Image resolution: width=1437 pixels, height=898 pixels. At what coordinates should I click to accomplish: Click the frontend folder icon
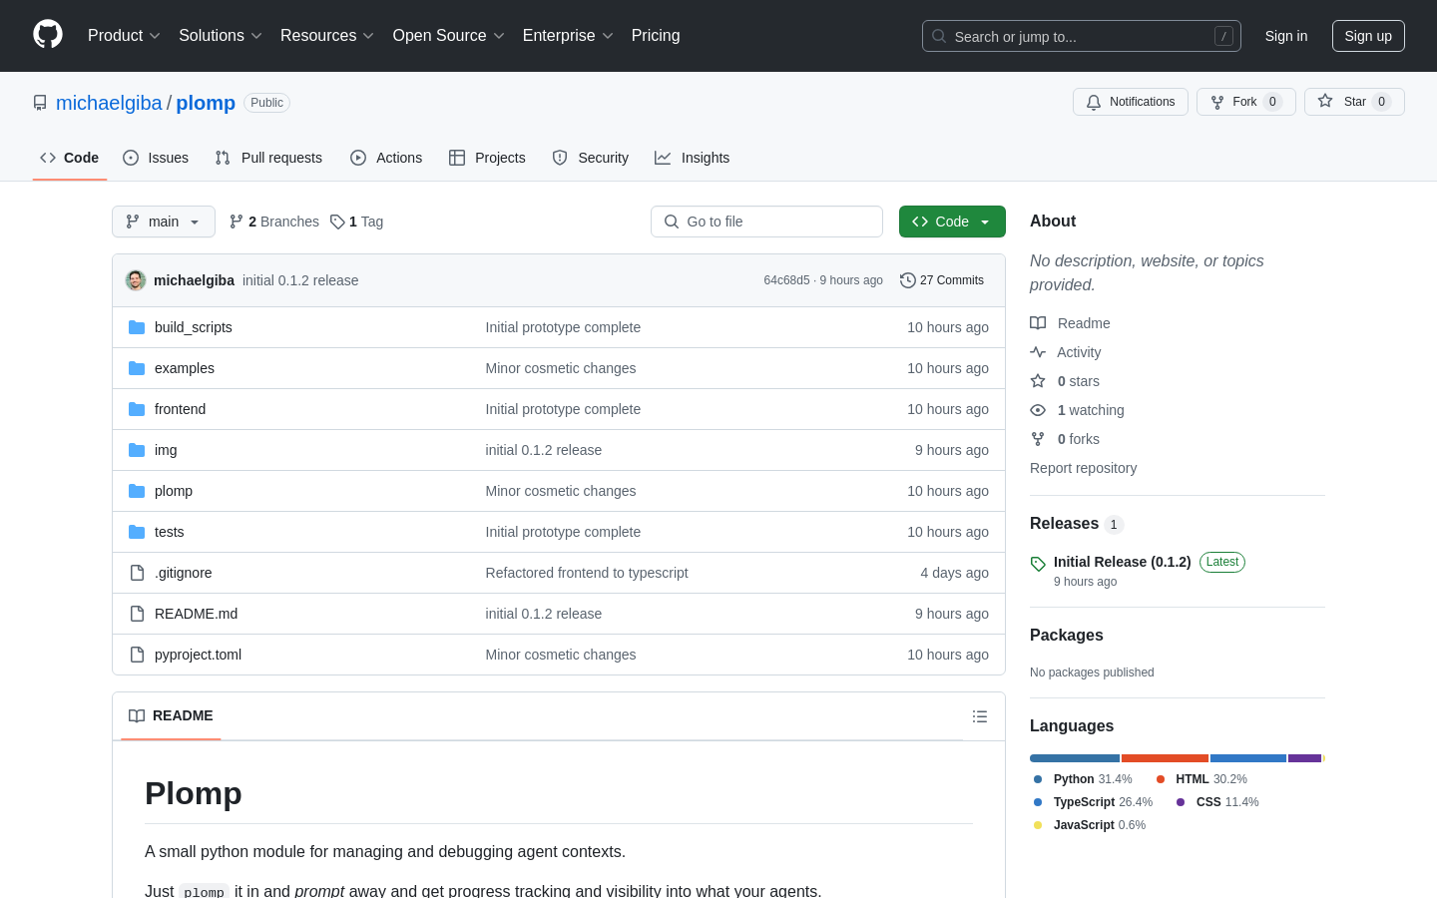[137, 409]
